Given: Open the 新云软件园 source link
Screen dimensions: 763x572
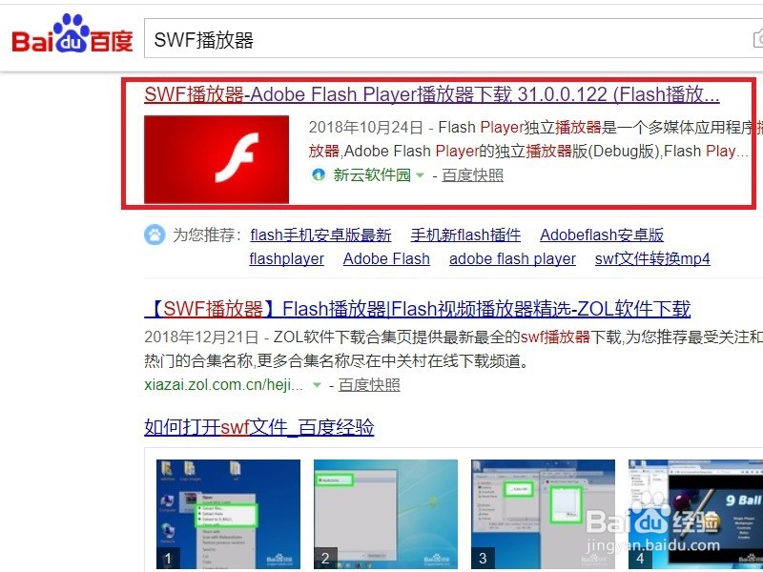Looking at the screenshot, I should pos(372,175).
